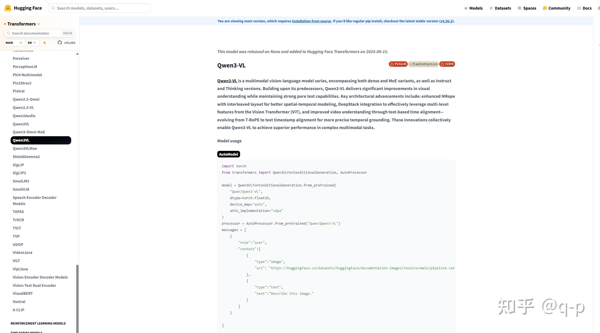600x333 pixels.
Task: Toggle the sun theme switch
Action: [45, 43]
